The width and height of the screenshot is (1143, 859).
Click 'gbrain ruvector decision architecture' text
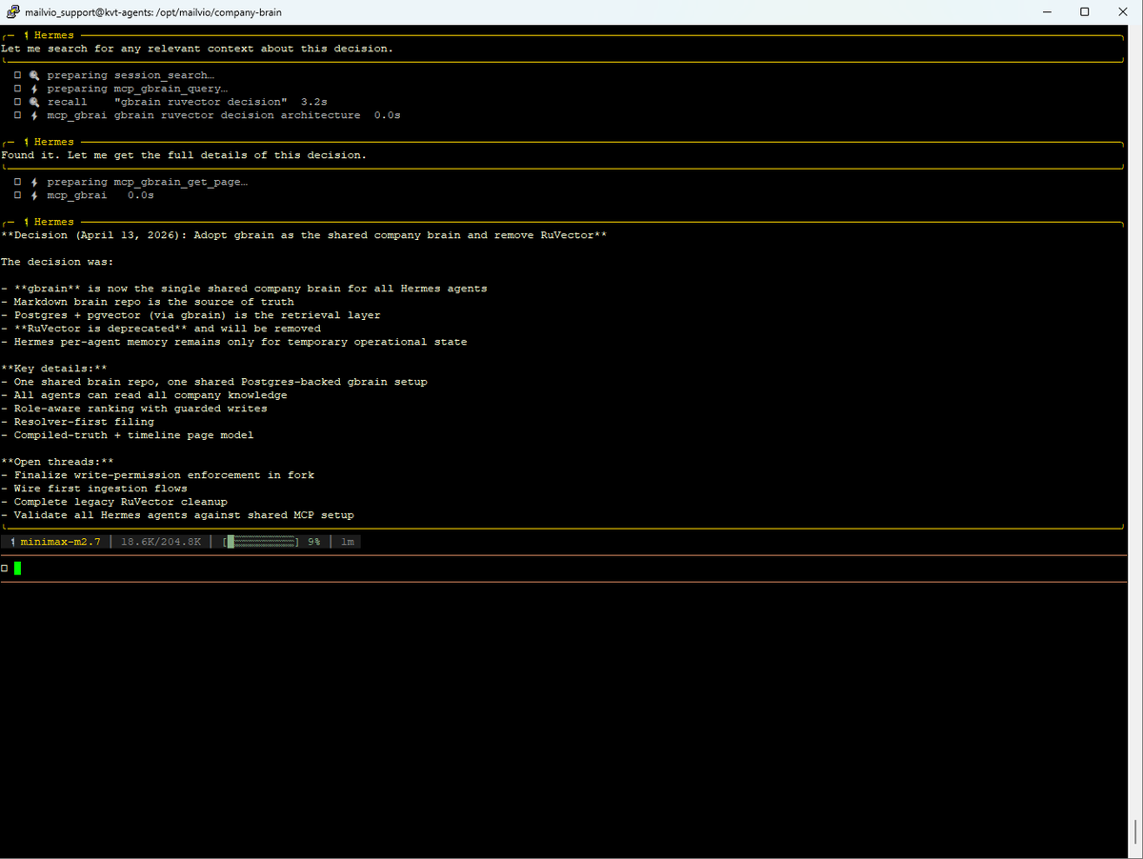tap(237, 115)
